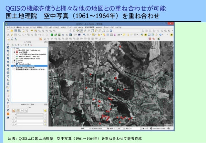The image size is (206, 143).
Task: Open the Help icon dropdown arrow
Action: [163, 35]
